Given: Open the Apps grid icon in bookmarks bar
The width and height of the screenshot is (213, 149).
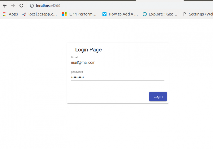Looking at the screenshot, I should tap(5, 14).
